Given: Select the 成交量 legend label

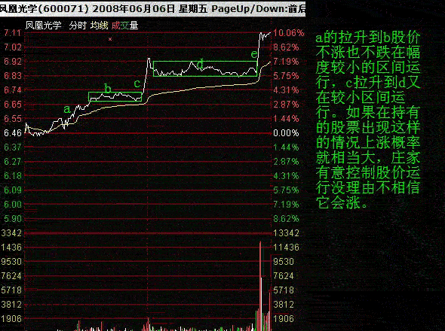Looking at the screenshot, I should coord(124,26).
